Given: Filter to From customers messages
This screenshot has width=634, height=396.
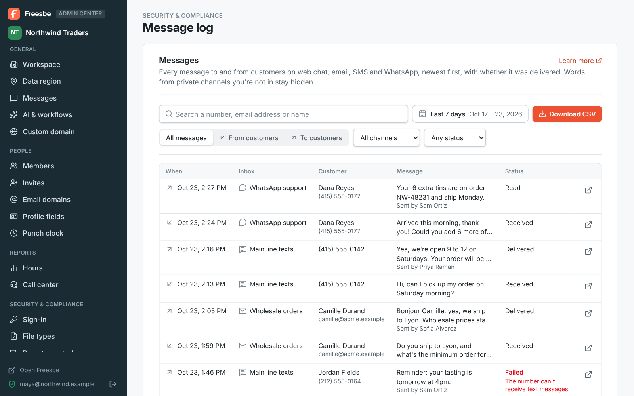Looking at the screenshot, I should pos(249,138).
